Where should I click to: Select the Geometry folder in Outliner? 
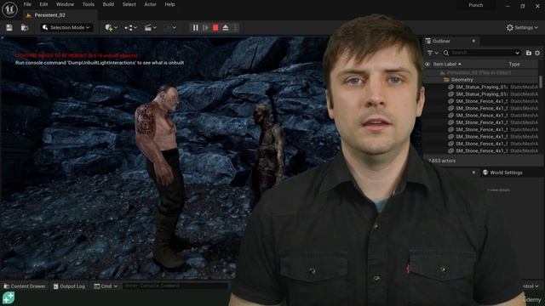click(x=481, y=80)
